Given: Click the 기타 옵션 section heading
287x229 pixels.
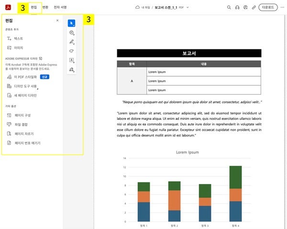Looking at the screenshot, I should tap(11, 106).
